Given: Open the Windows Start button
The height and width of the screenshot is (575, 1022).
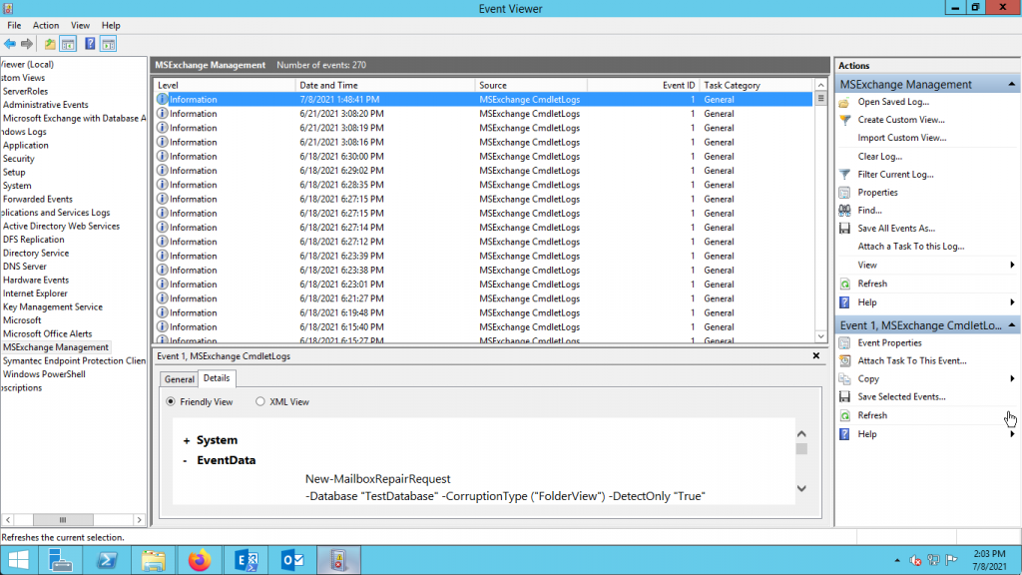Looking at the screenshot, I should (x=19, y=560).
